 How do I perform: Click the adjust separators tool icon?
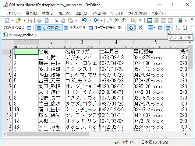(x=140, y=28)
